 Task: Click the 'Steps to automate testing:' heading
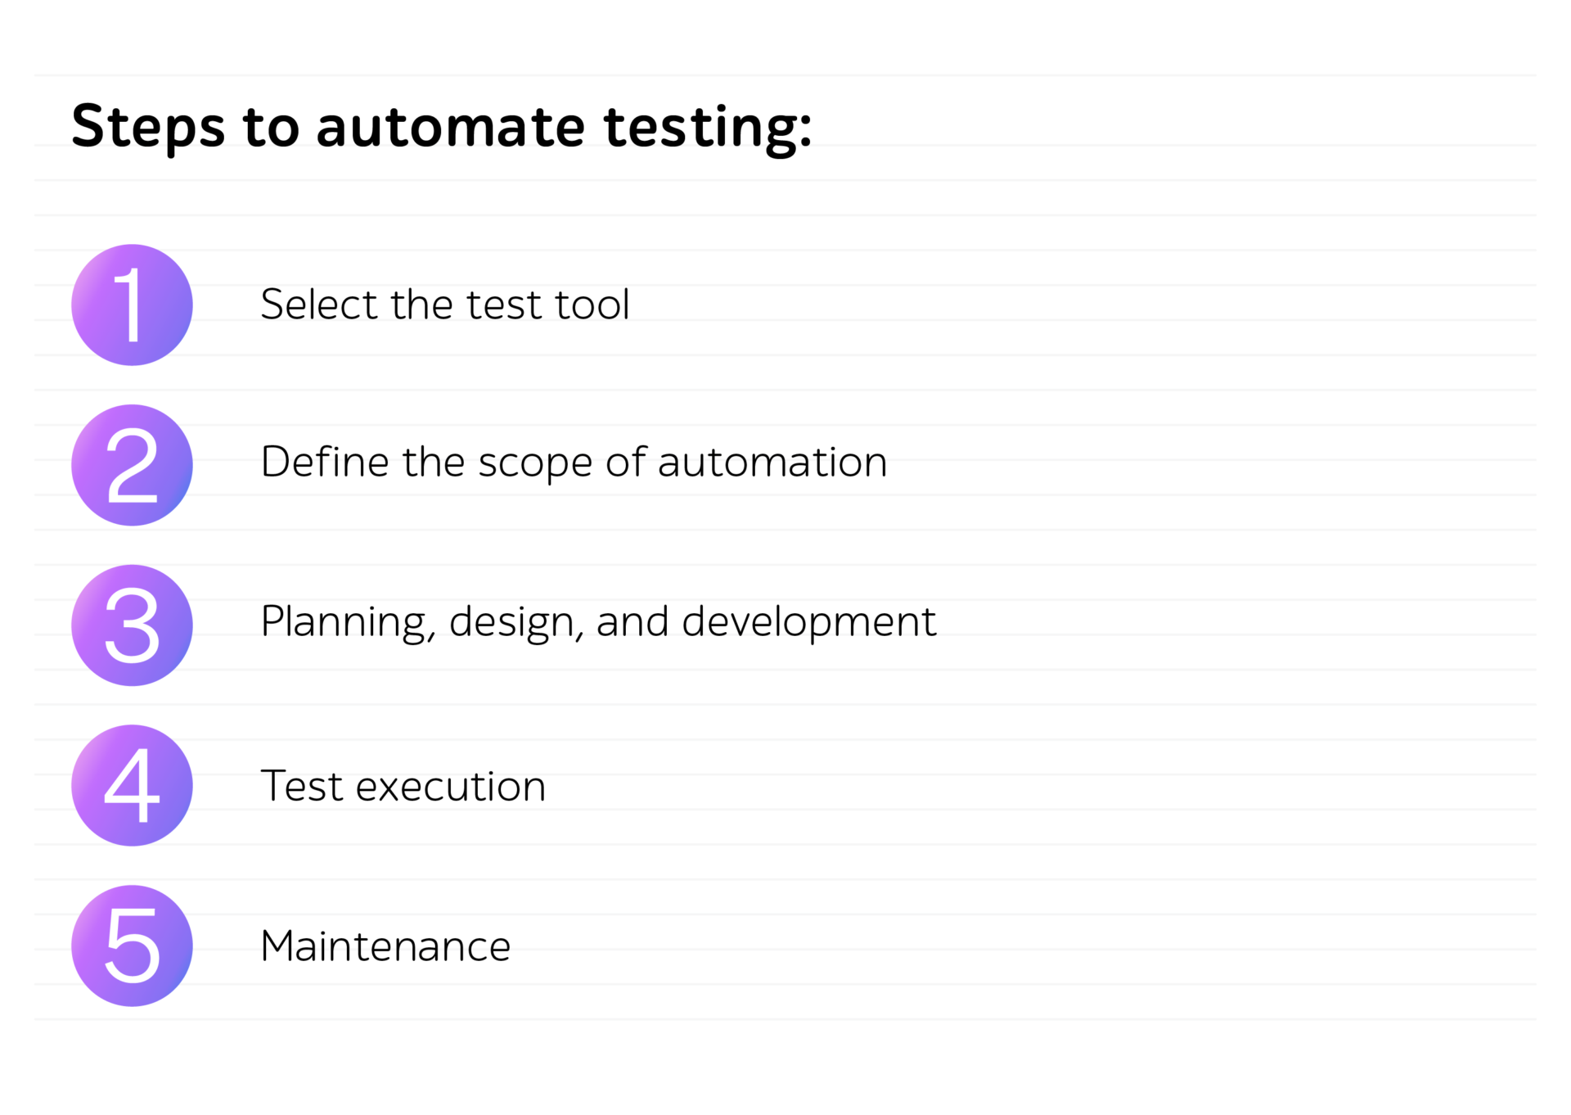442,128
